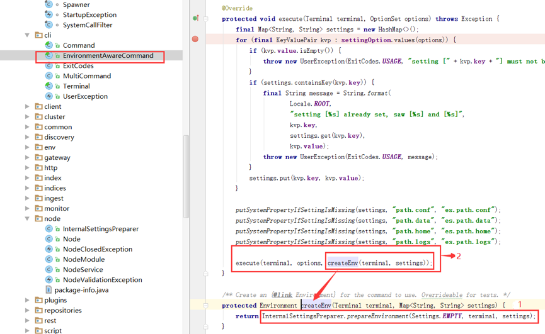Image resolution: width=545 pixels, height=334 pixels.
Task: Click the package-info.java file icon
Action: tap(49, 289)
